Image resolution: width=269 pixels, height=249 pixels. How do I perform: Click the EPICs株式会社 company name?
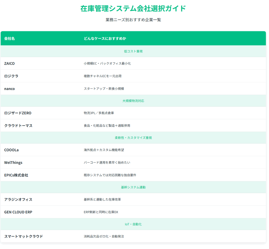16,175
